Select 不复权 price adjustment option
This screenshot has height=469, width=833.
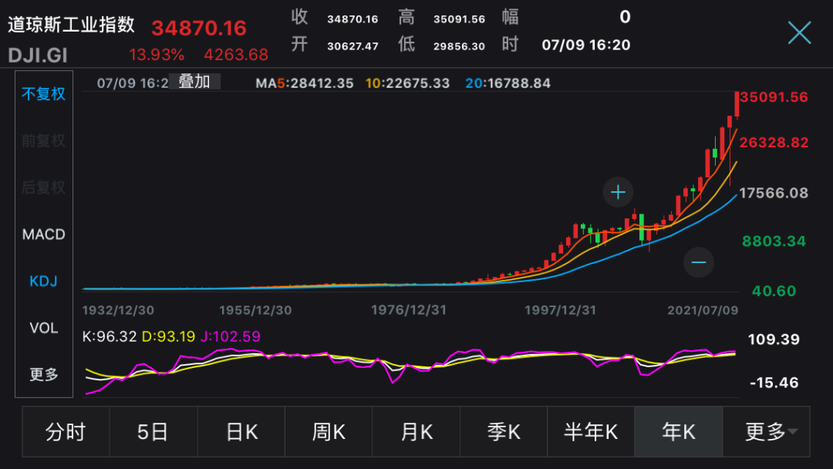(43, 94)
